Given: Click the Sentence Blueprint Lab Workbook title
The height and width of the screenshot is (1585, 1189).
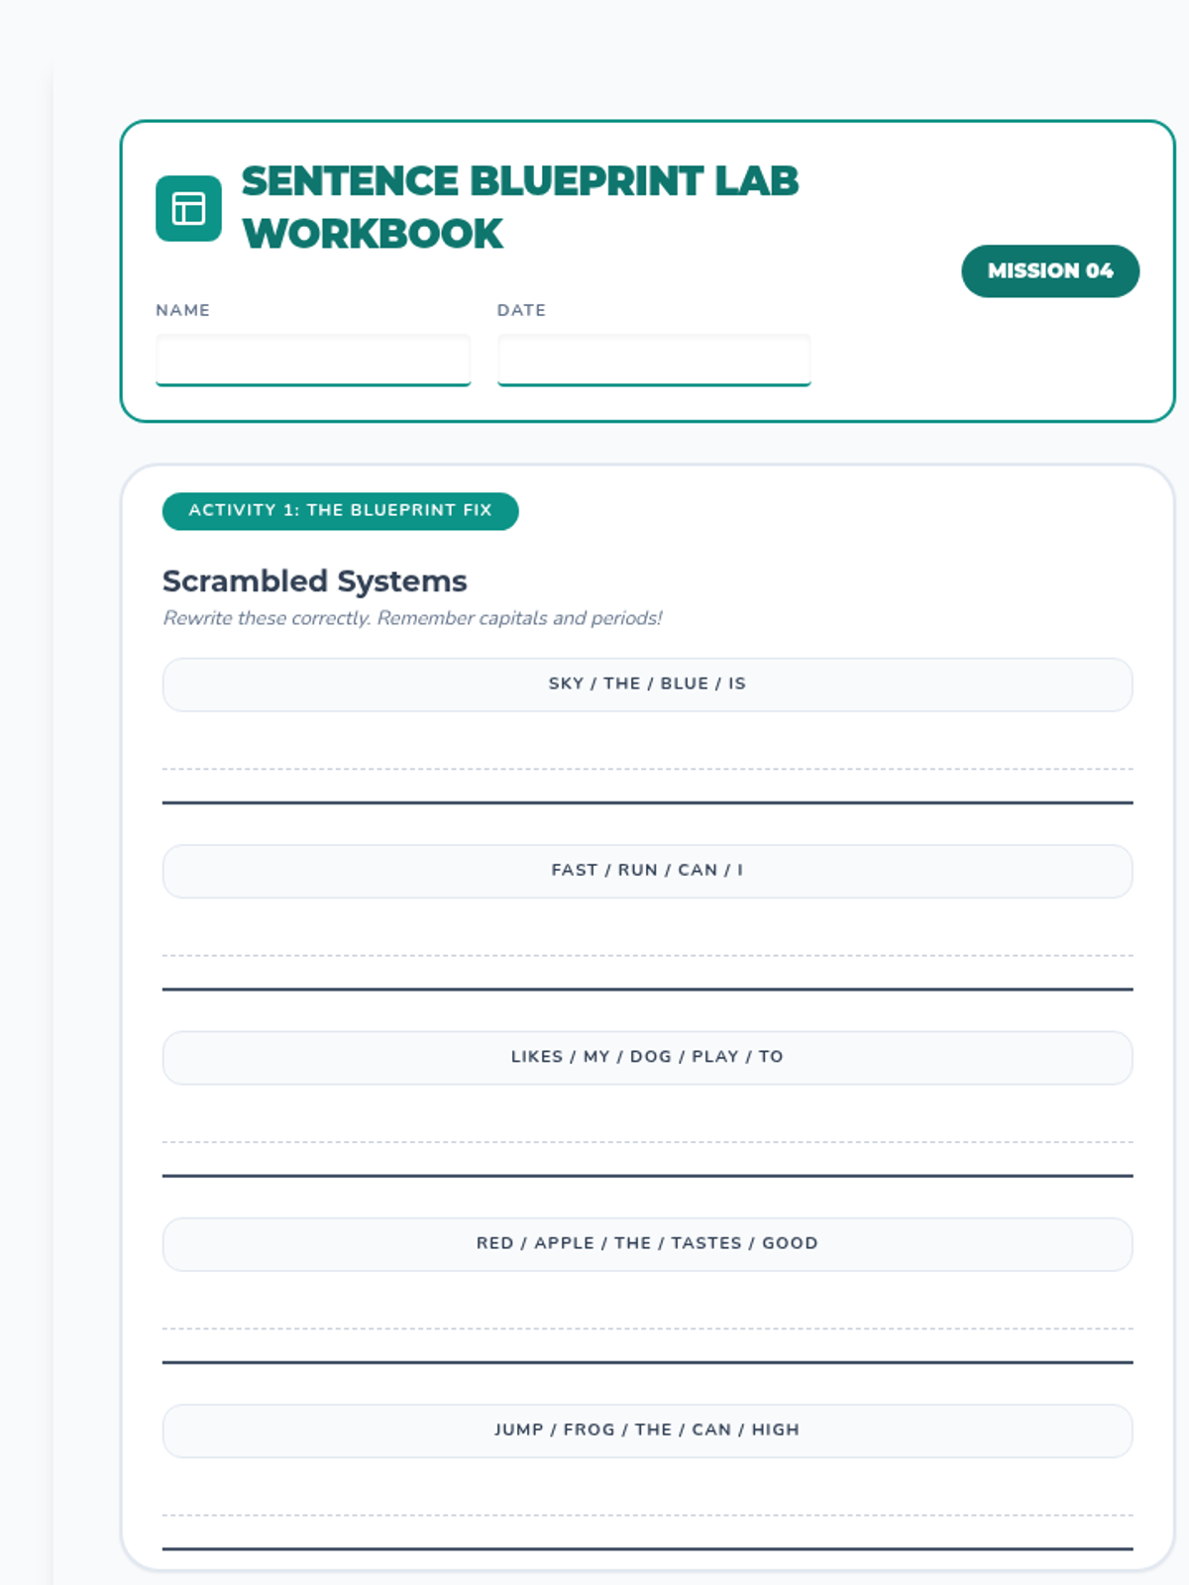Looking at the screenshot, I should click(519, 207).
